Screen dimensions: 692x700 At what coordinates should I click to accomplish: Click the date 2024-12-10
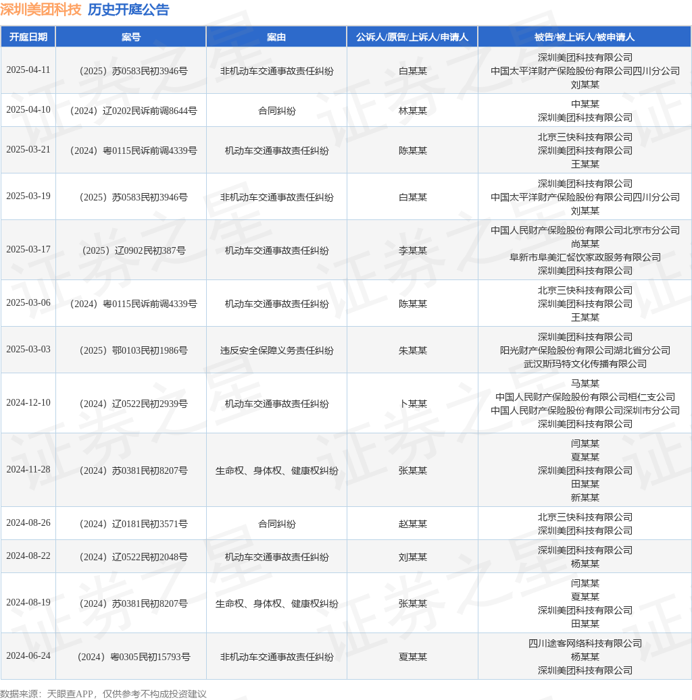click(28, 403)
